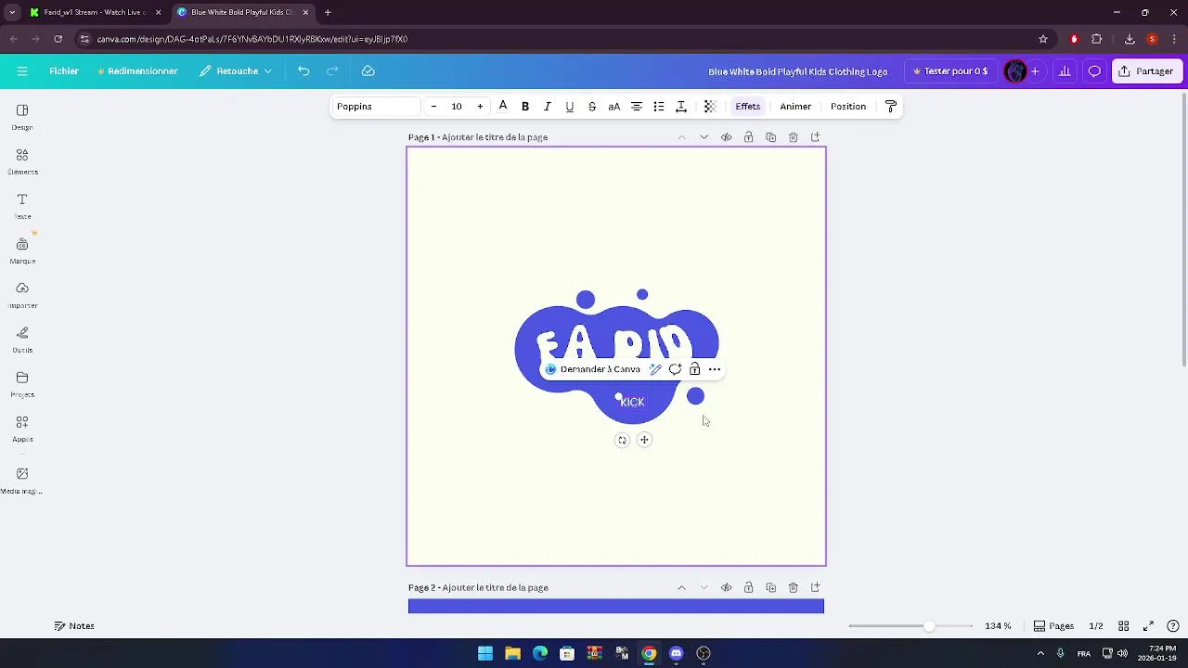Screen dimensions: 1188x668
Task: Toggle uppercase aA text case
Action: tap(614, 106)
